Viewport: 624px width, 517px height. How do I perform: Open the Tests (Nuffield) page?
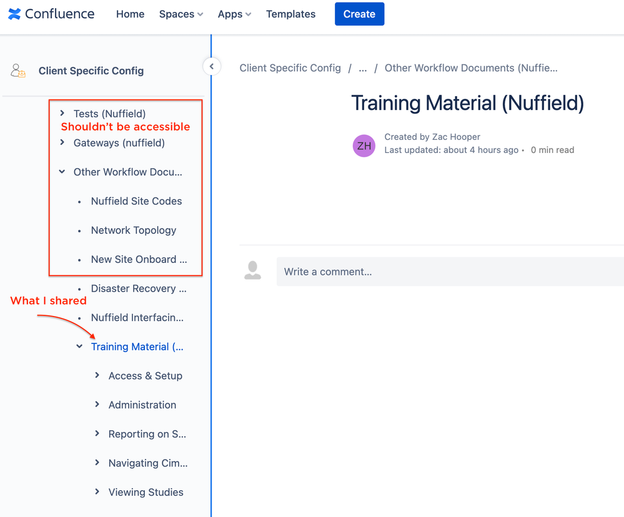(x=109, y=114)
